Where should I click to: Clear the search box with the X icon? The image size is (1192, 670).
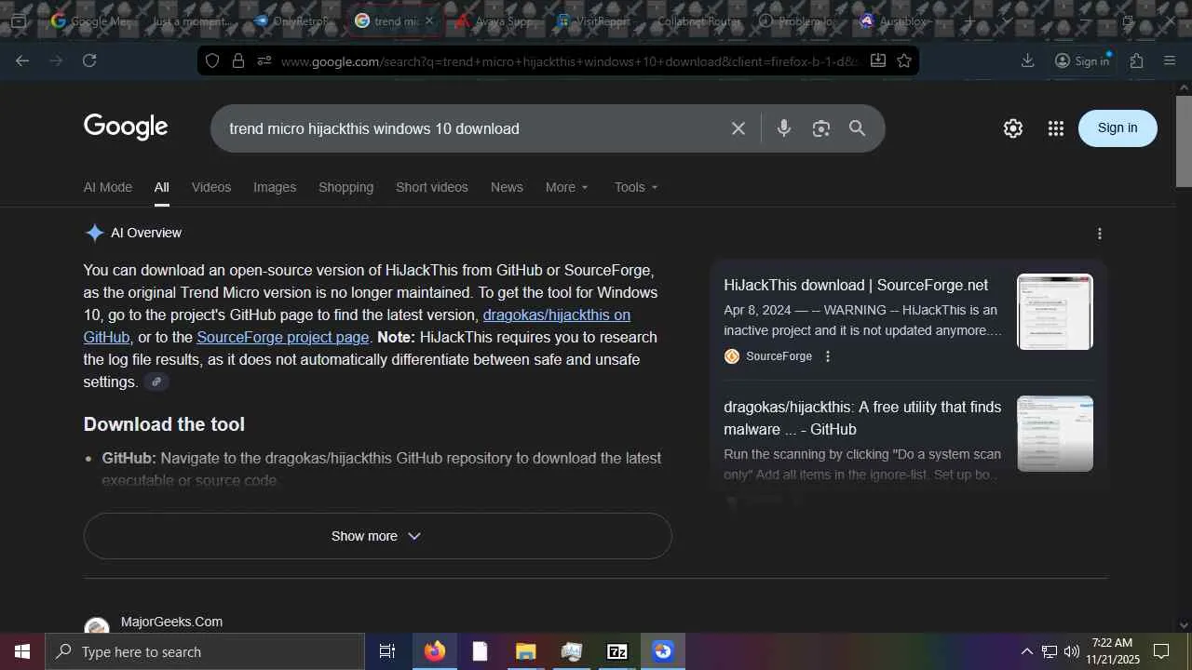(x=738, y=128)
